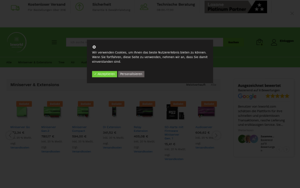Click Versandkosten under Miniserver Gen.2
300x188 pixels.
50,151
